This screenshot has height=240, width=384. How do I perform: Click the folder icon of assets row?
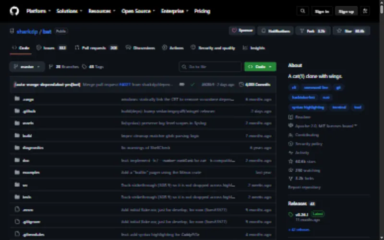point(17,123)
